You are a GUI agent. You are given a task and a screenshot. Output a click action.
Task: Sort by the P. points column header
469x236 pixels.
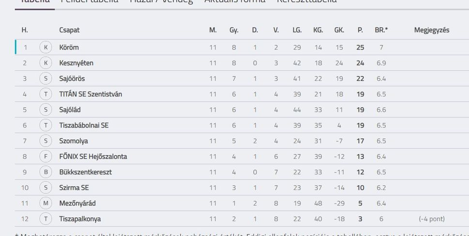(x=360, y=30)
